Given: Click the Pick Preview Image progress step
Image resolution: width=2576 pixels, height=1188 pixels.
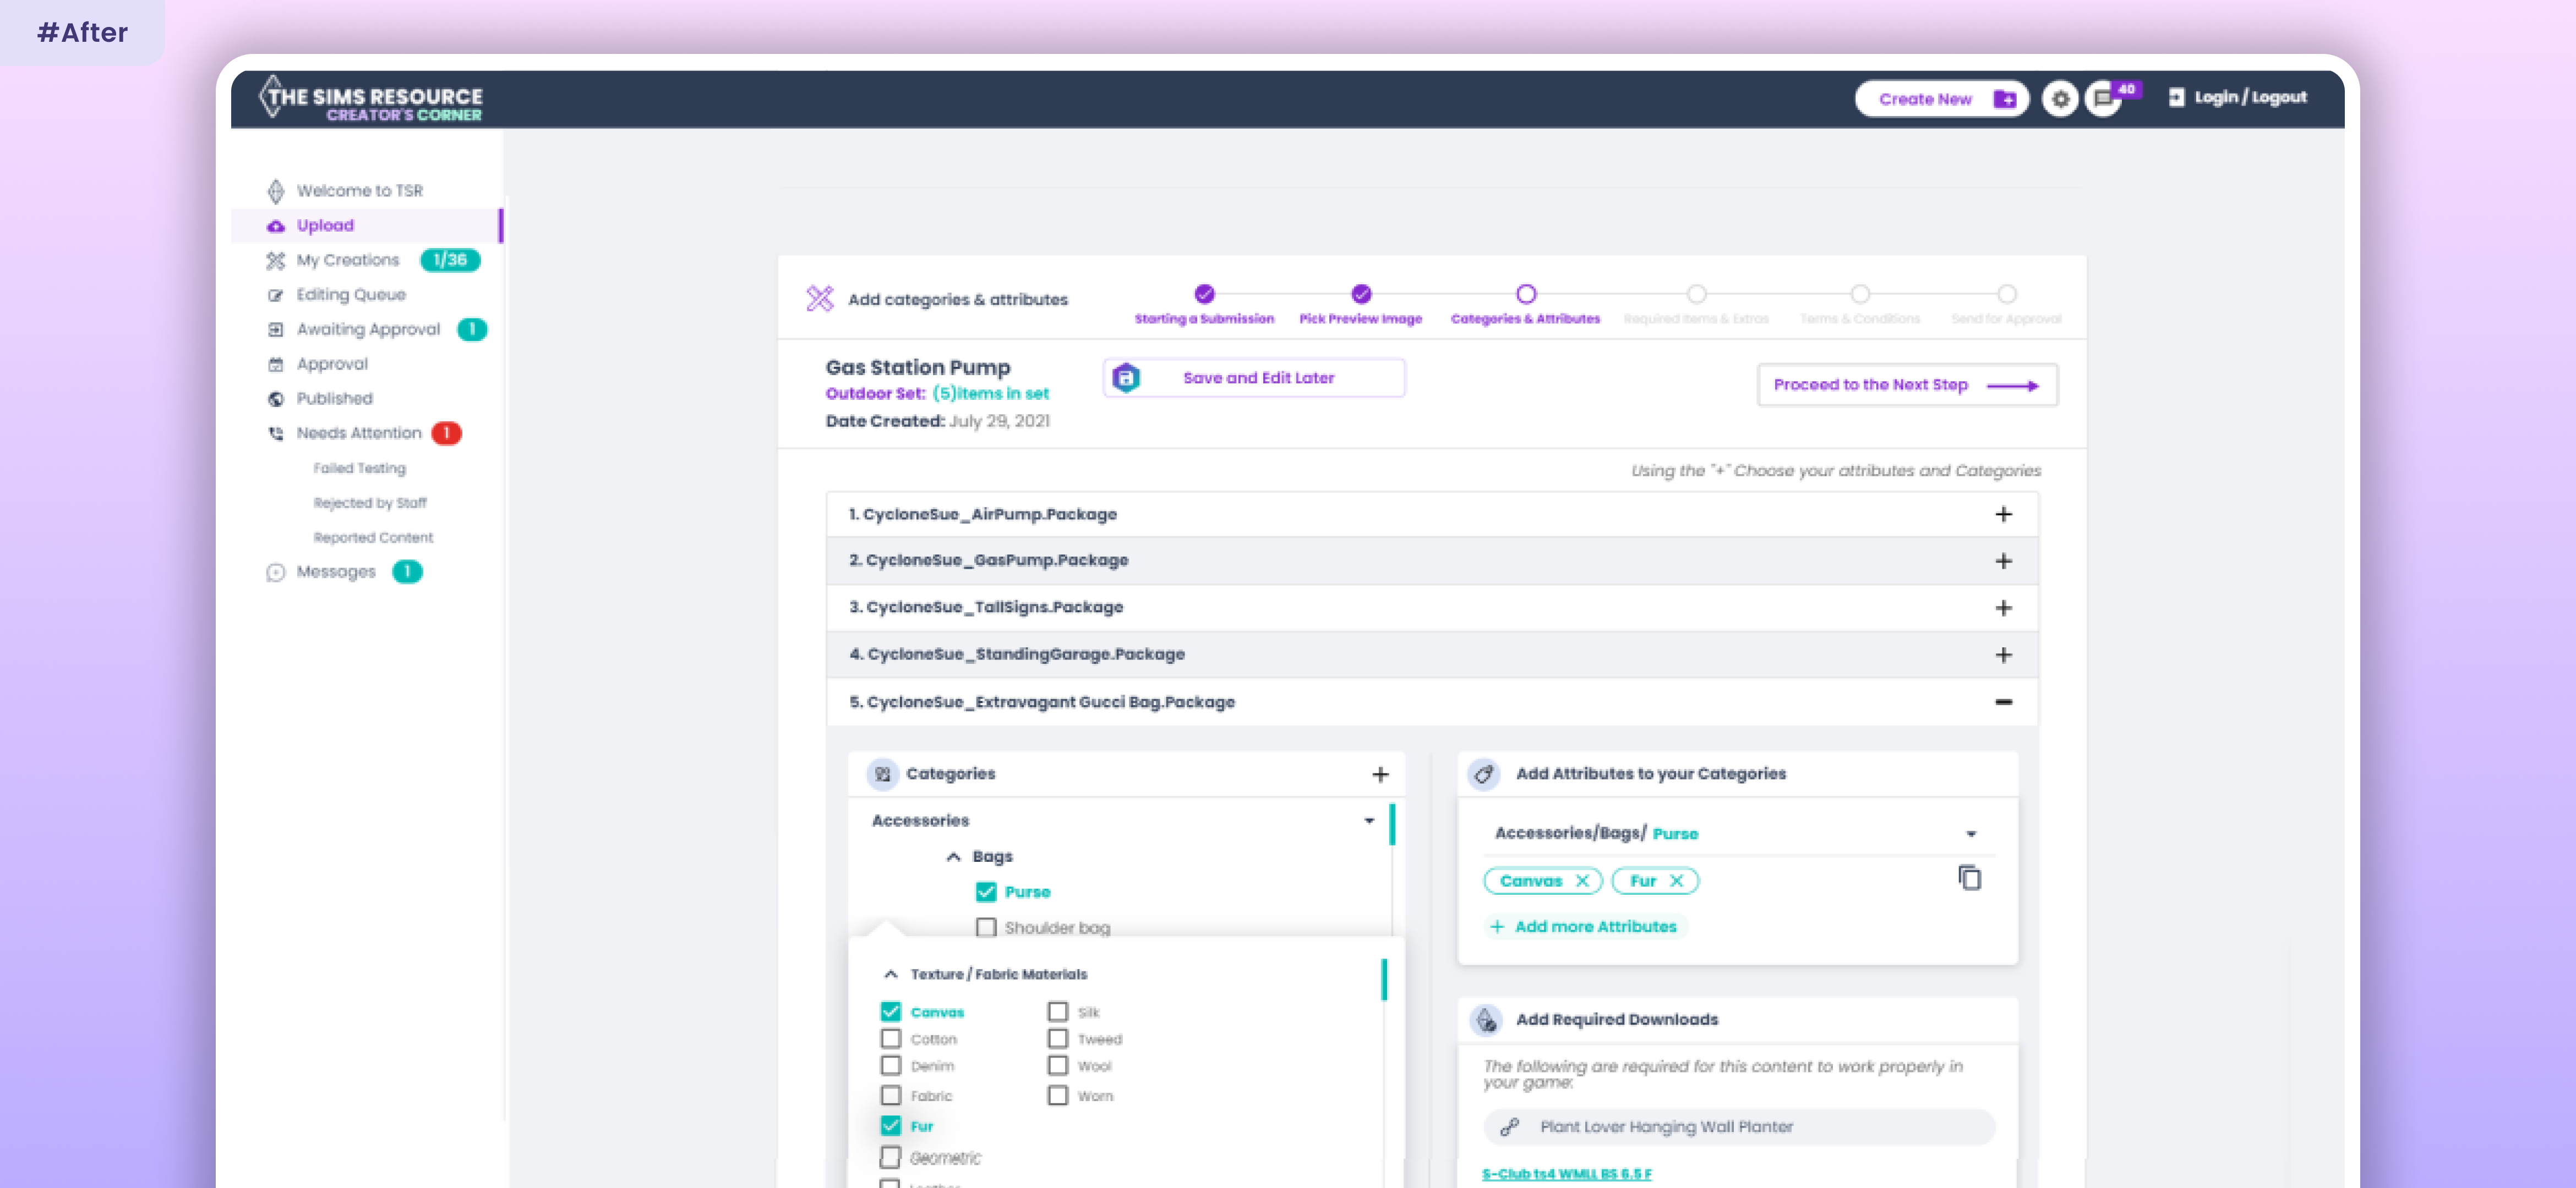Looking at the screenshot, I should tap(1360, 295).
